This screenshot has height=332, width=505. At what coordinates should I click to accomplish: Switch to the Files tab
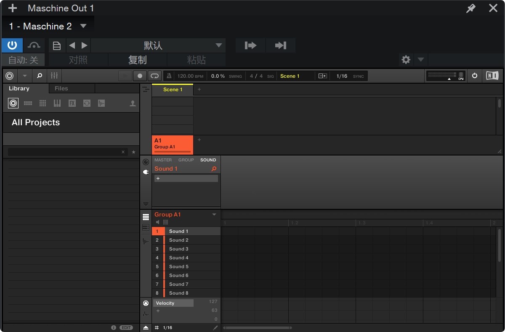click(61, 88)
